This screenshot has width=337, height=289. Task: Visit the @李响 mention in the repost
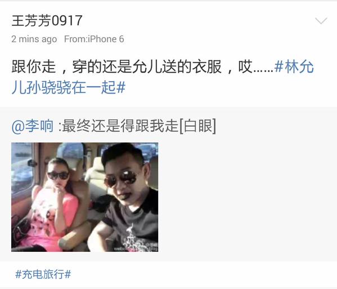(33, 126)
